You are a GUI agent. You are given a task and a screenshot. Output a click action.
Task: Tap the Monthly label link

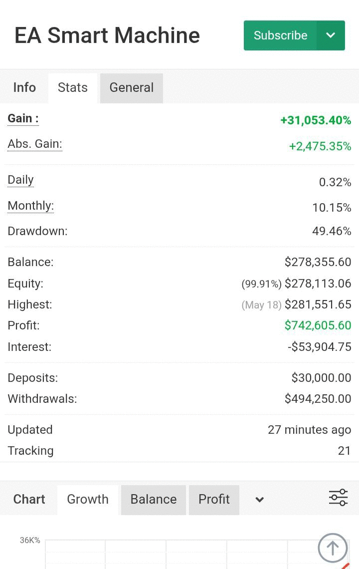pos(30,206)
